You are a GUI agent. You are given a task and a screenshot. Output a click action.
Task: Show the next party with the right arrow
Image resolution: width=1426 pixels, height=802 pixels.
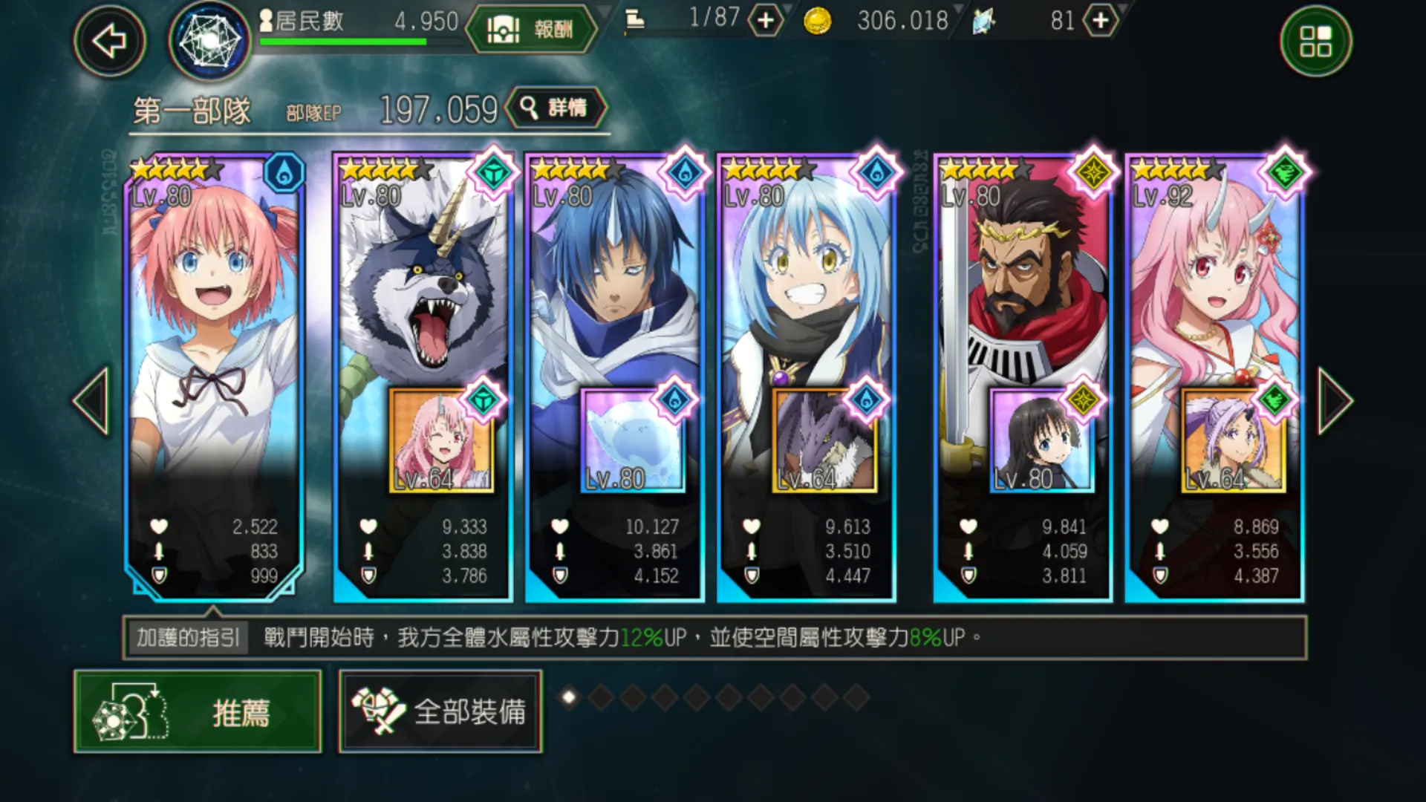[1335, 400]
